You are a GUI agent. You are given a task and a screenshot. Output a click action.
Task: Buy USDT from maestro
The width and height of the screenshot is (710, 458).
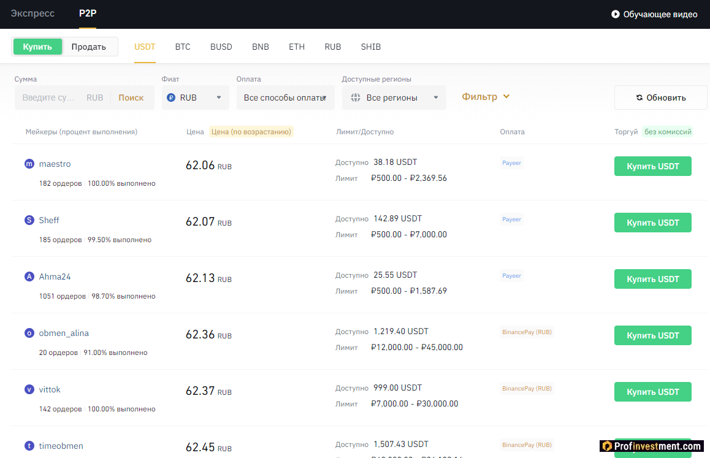(652, 166)
